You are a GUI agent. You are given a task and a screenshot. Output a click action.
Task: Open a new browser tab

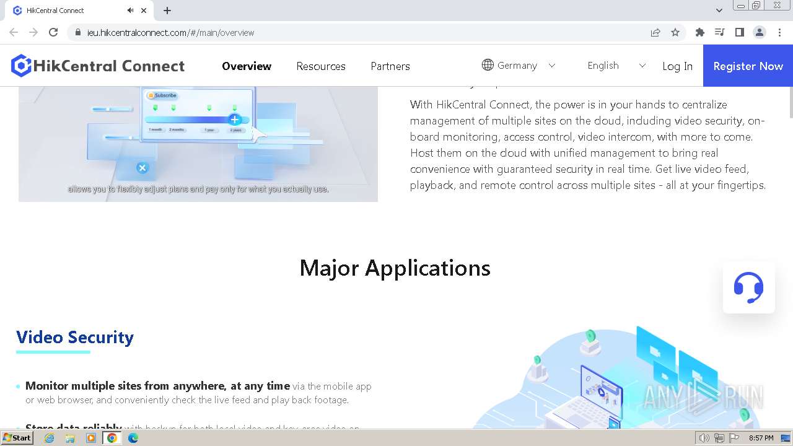coord(167,11)
